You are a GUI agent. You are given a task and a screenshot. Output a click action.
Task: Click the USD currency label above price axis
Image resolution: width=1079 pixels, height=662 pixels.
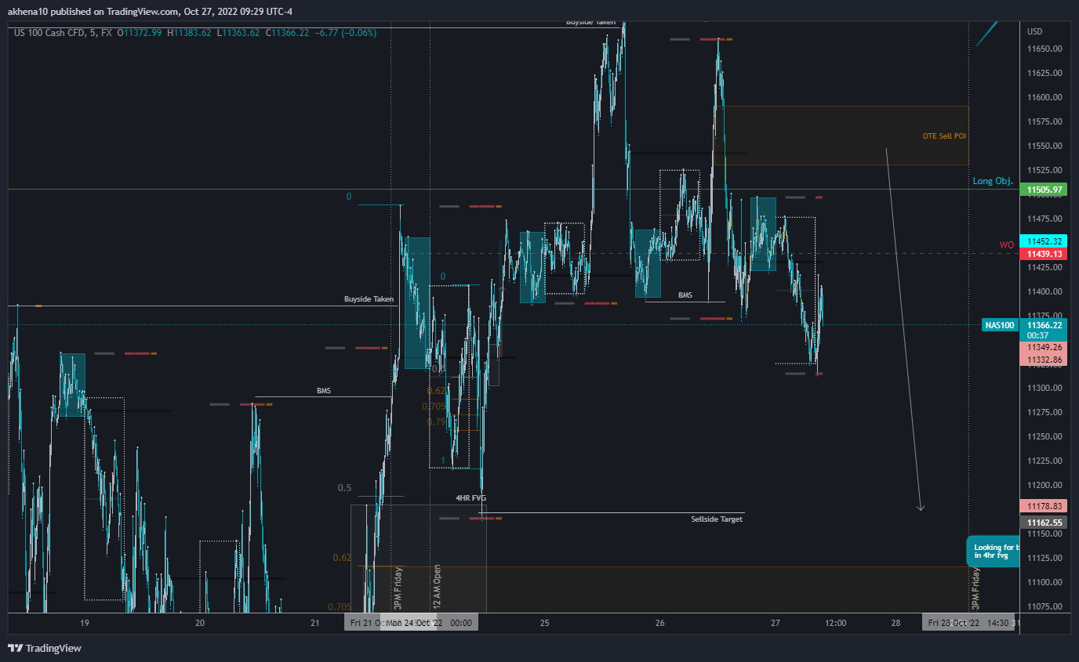point(1034,31)
